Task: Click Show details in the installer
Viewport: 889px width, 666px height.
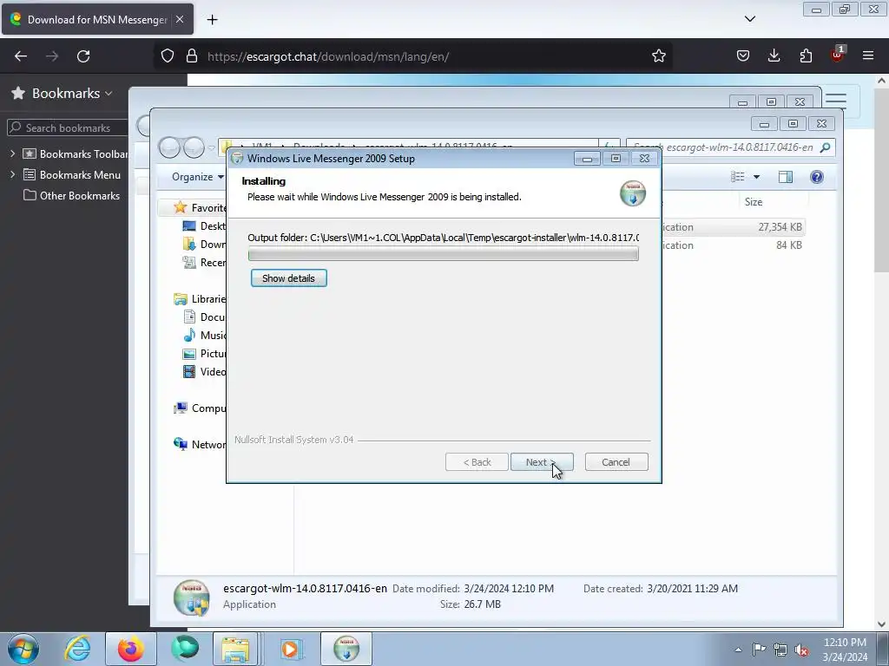Action: coord(288,278)
